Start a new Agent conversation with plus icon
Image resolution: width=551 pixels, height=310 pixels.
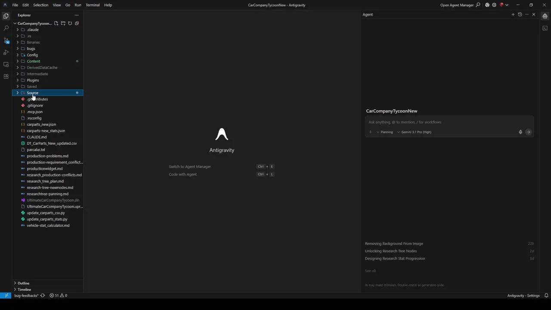[x=513, y=14]
